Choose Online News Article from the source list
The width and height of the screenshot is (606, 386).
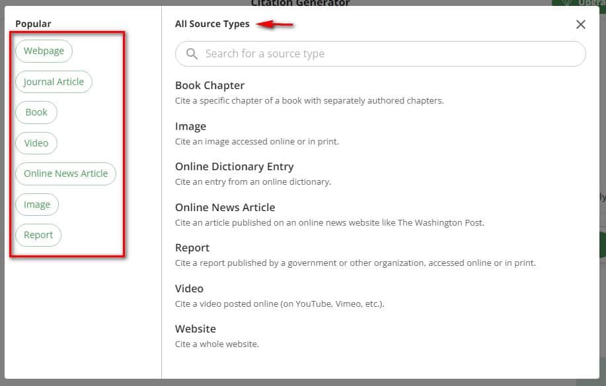pyautogui.click(x=225, y=207)
